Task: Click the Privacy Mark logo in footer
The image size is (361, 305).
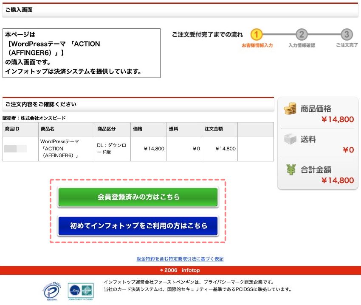Action: pos(52,291)
